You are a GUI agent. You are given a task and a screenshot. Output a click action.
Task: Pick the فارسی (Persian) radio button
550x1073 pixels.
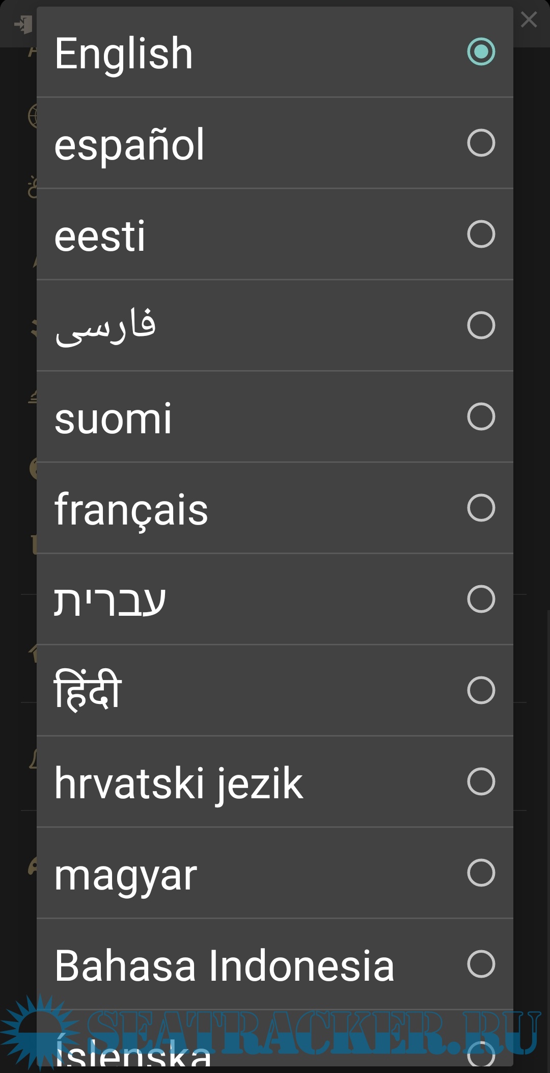481,325
